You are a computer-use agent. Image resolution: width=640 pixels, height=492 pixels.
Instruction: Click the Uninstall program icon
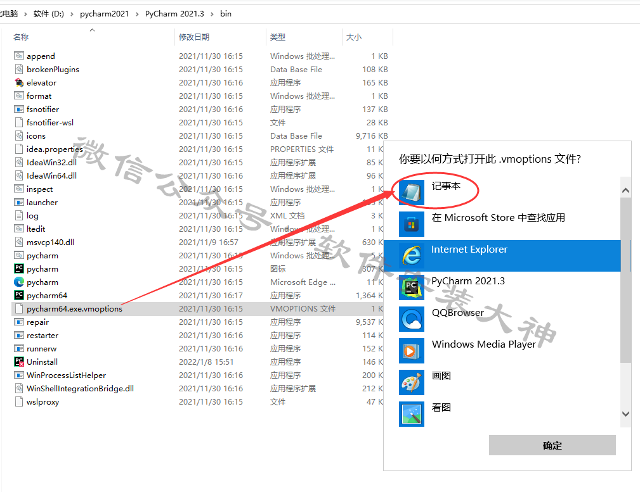[x=19, y=362]
